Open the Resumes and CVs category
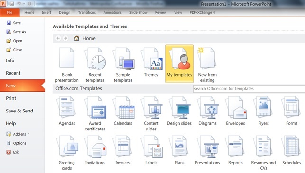 click(x=263, y=153)
